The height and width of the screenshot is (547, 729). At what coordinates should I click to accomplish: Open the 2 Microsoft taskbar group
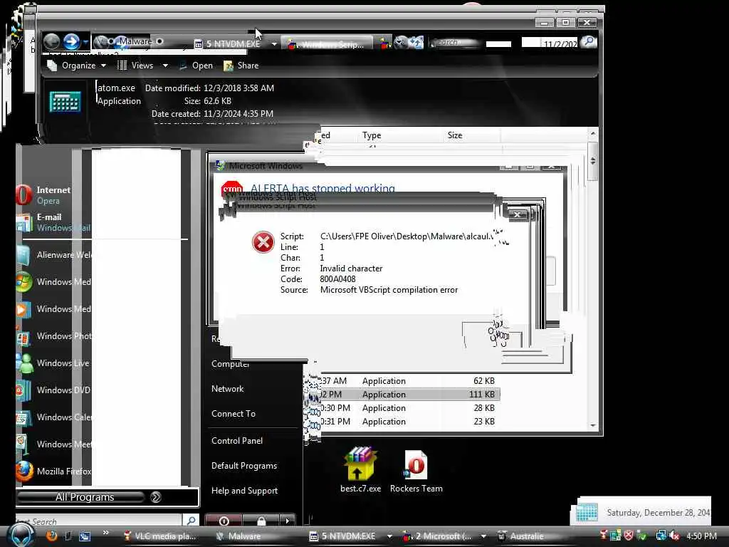coord(443,536)
